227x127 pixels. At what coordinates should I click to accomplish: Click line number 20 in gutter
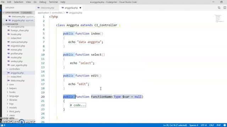coord(43,97)
